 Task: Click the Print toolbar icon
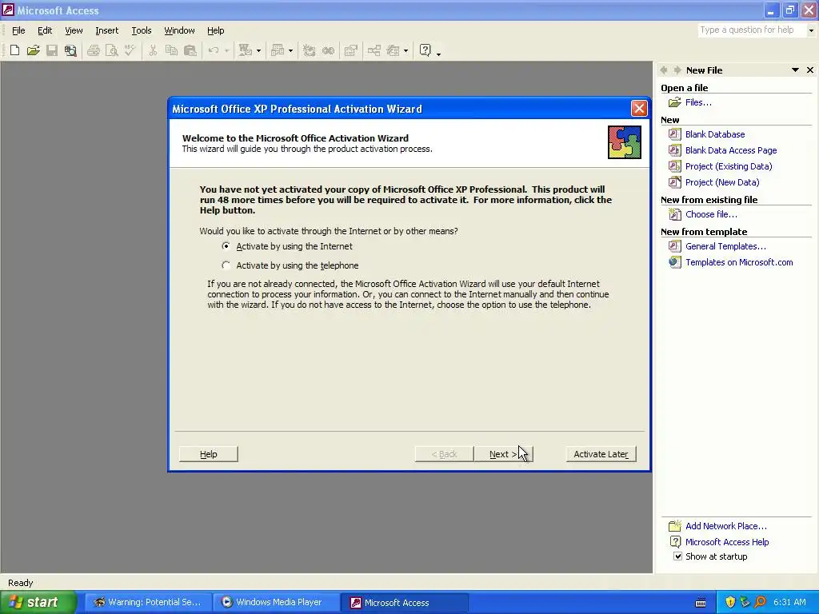point(94,50)
